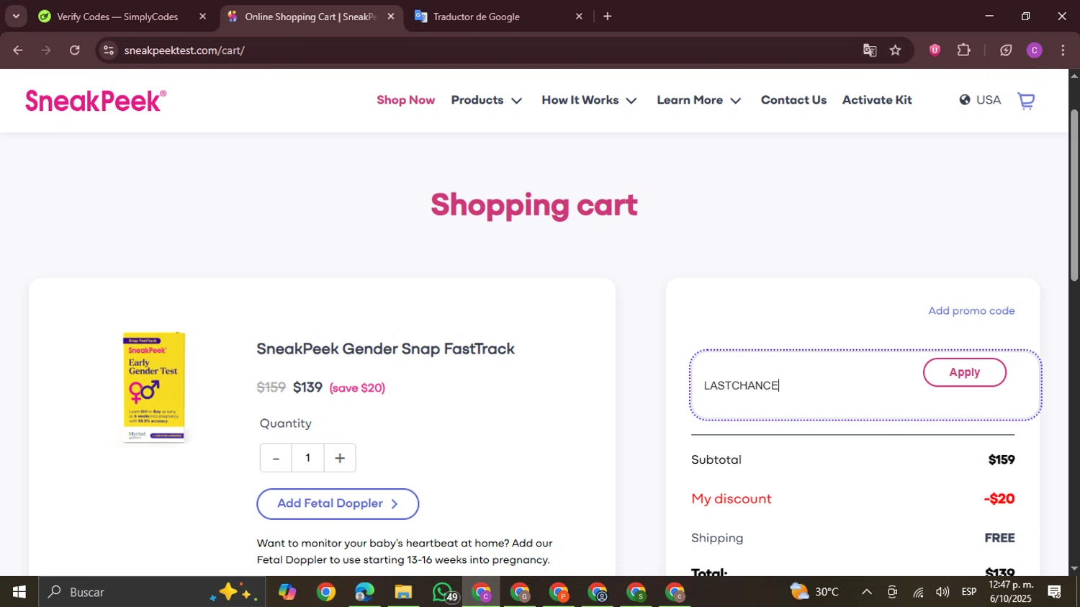Decrease quantity with minus button
This screenshot has height=607, width=1080.
[x=276, y=458]
